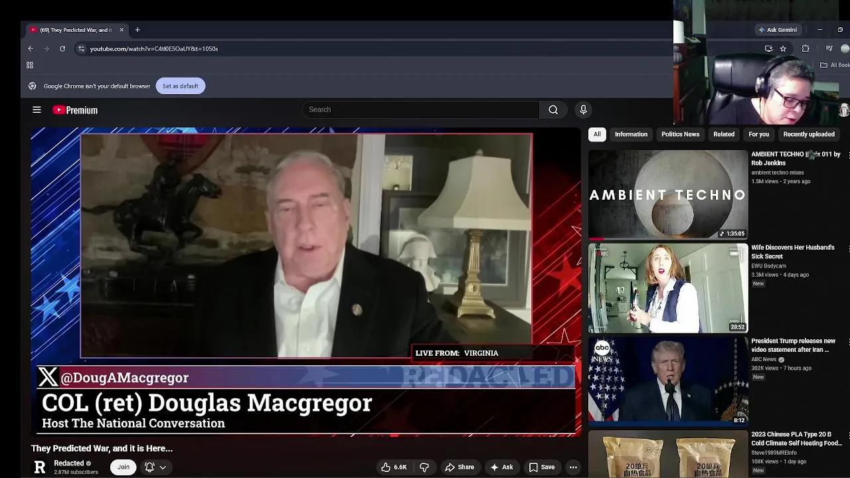Bookmark this page with the star icon
Image resolution: width=850 pixels, height=478 pixels.
[x=783, y=48]
